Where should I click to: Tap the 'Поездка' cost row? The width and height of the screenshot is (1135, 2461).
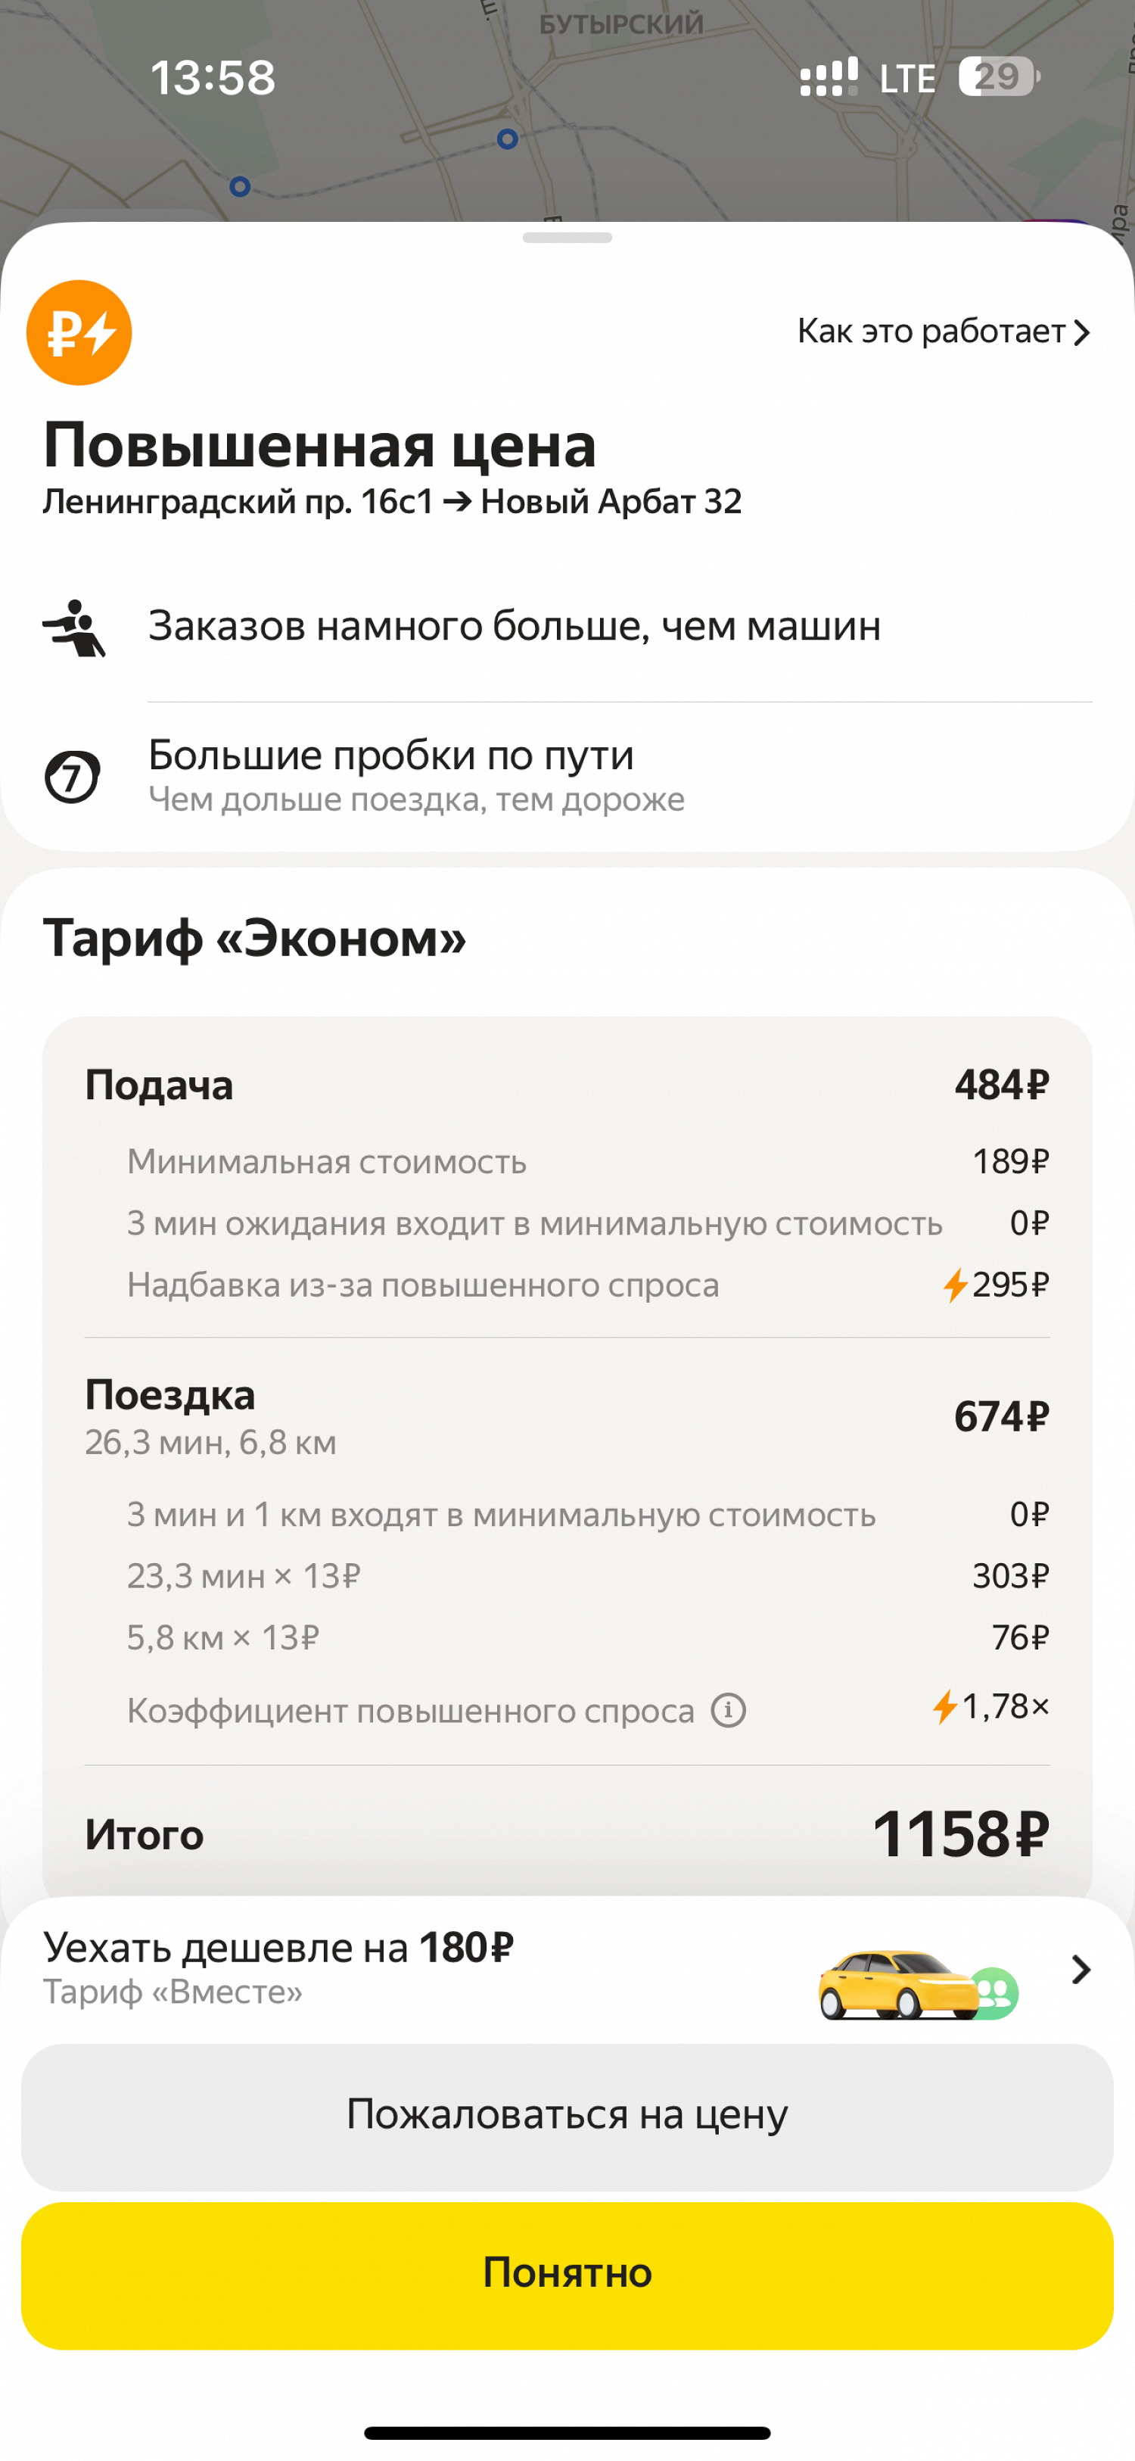567,1415
